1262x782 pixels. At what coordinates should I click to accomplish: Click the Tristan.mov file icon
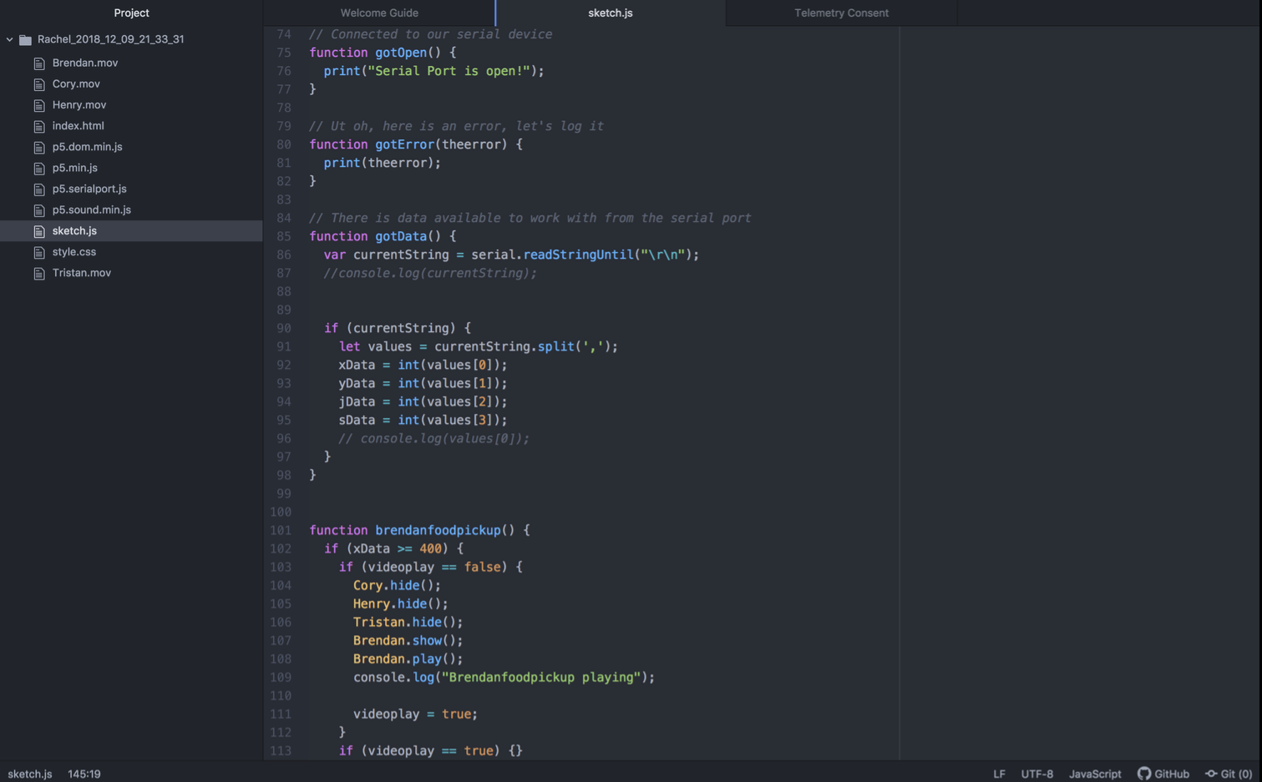39,273
